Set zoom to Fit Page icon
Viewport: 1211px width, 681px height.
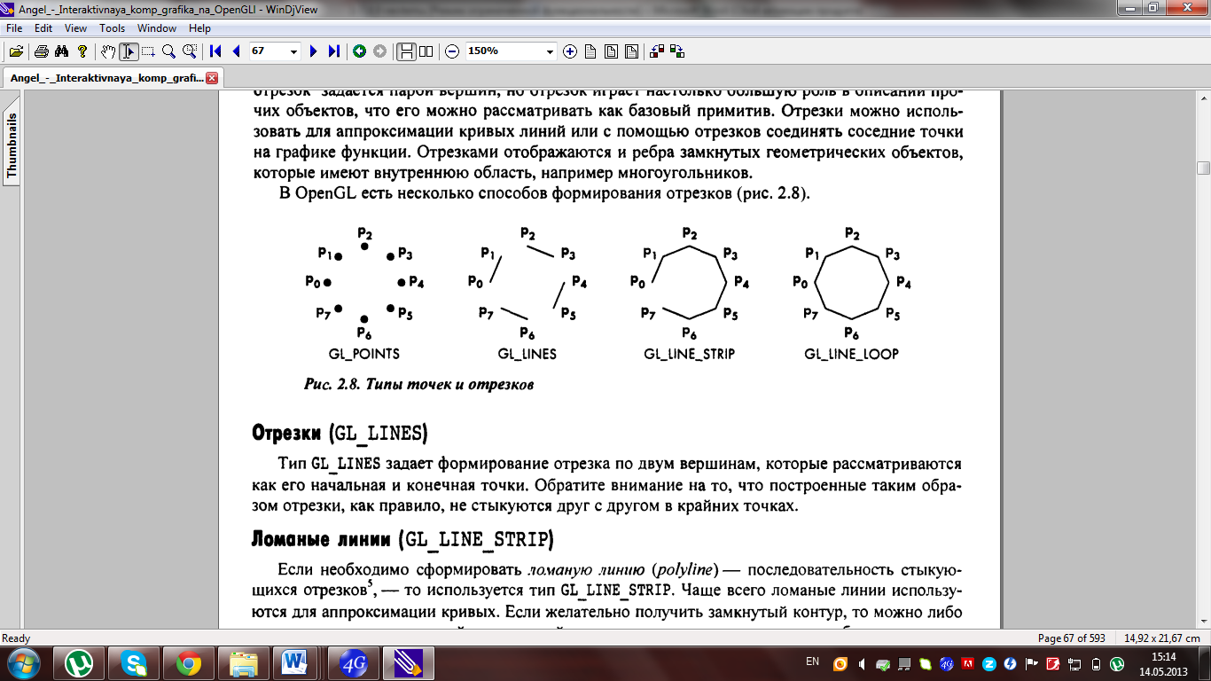pos(611,51)
